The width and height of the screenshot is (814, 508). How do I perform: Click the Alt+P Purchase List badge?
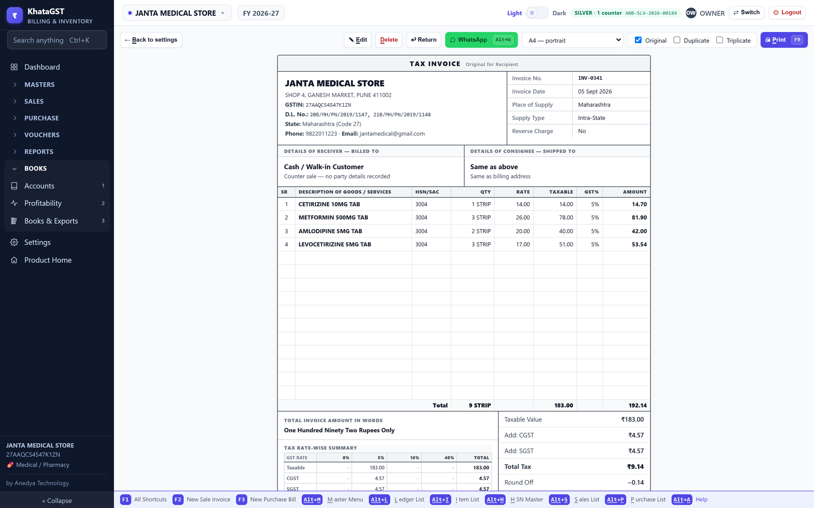click(615, 499)
